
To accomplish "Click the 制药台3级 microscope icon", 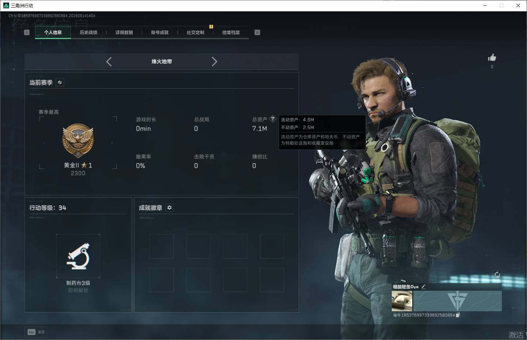I will click(x=78, y=256).
